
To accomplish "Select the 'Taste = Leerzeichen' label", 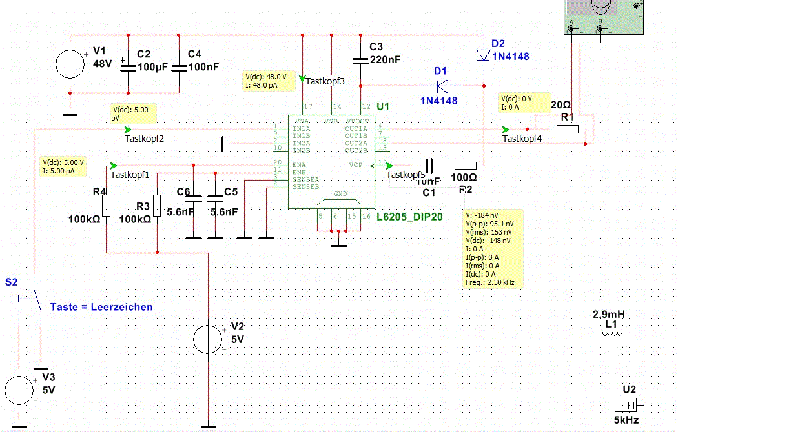I will pos(101,307).
